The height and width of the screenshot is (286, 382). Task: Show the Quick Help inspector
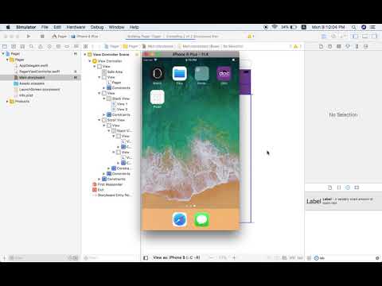329,46
